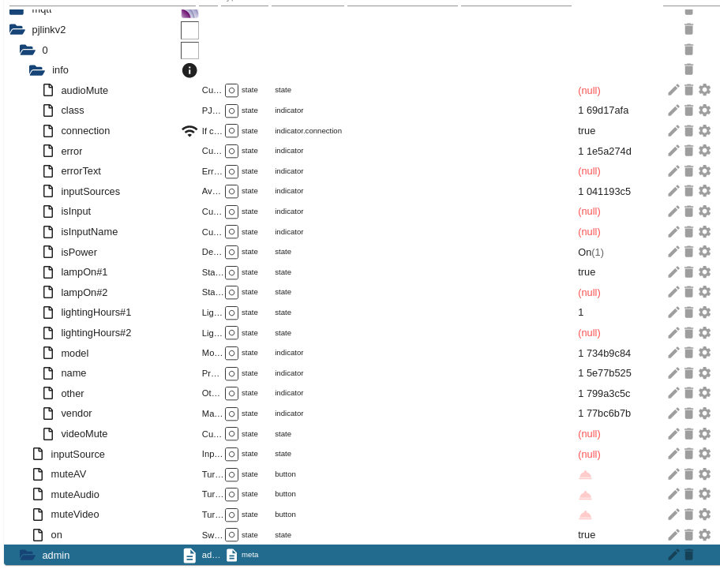Edit the muteVideo object
720x569 pixels.
(673, 514)
